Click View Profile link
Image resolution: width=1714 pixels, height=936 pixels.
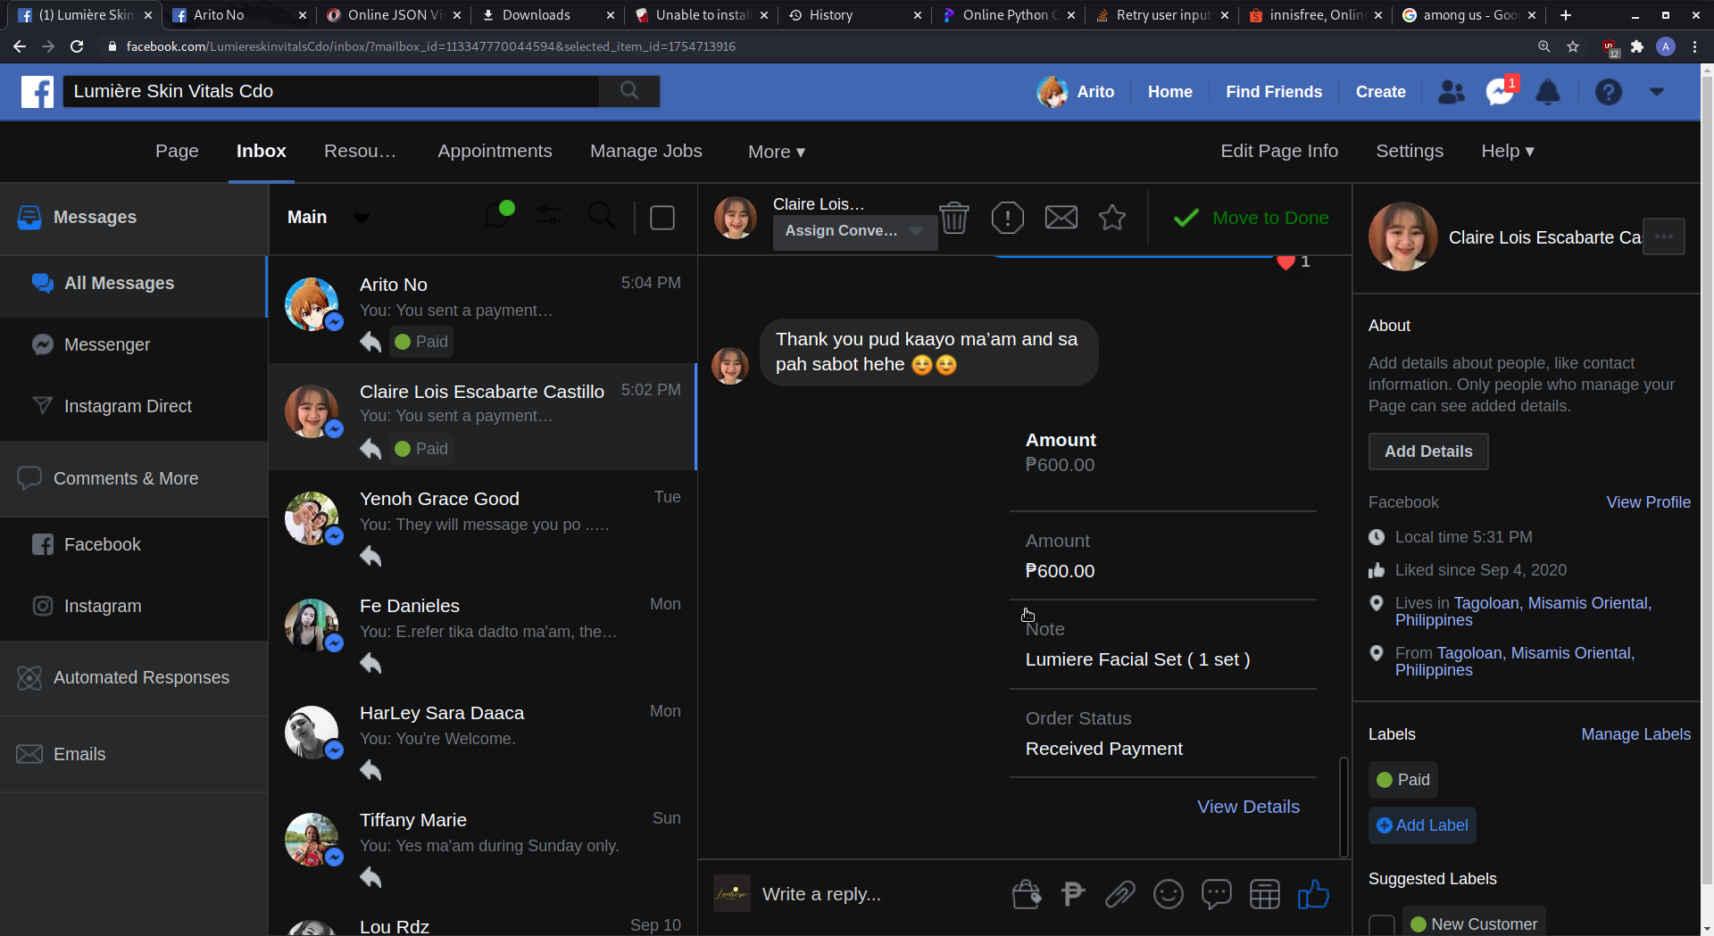(1648, 502)
